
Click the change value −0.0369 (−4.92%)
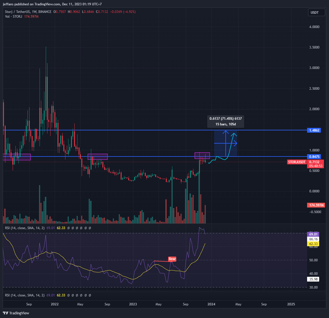coord(123,12)
